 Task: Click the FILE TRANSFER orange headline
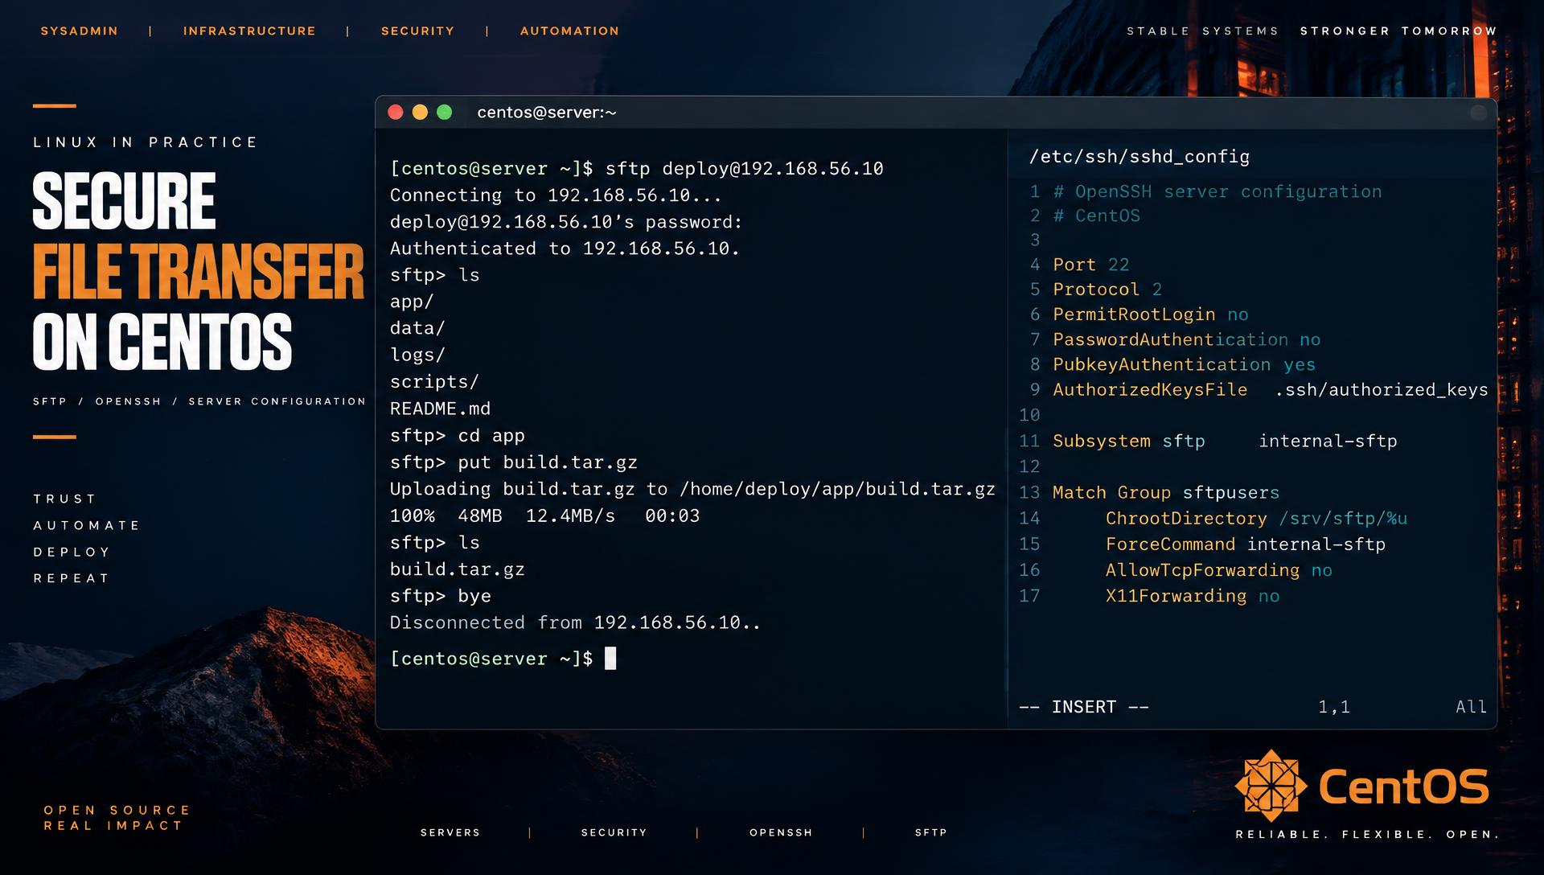tap(198, 271)
